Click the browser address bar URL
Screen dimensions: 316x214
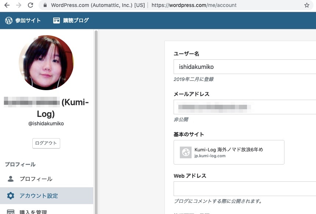(x=194, y=5)
